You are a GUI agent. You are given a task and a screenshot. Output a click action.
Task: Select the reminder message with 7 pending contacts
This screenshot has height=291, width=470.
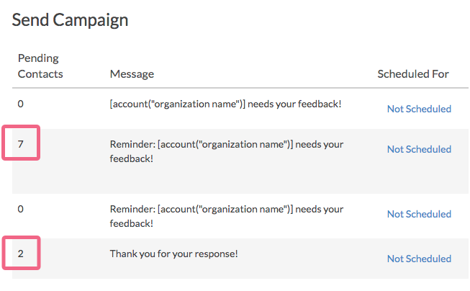(227, 151)
